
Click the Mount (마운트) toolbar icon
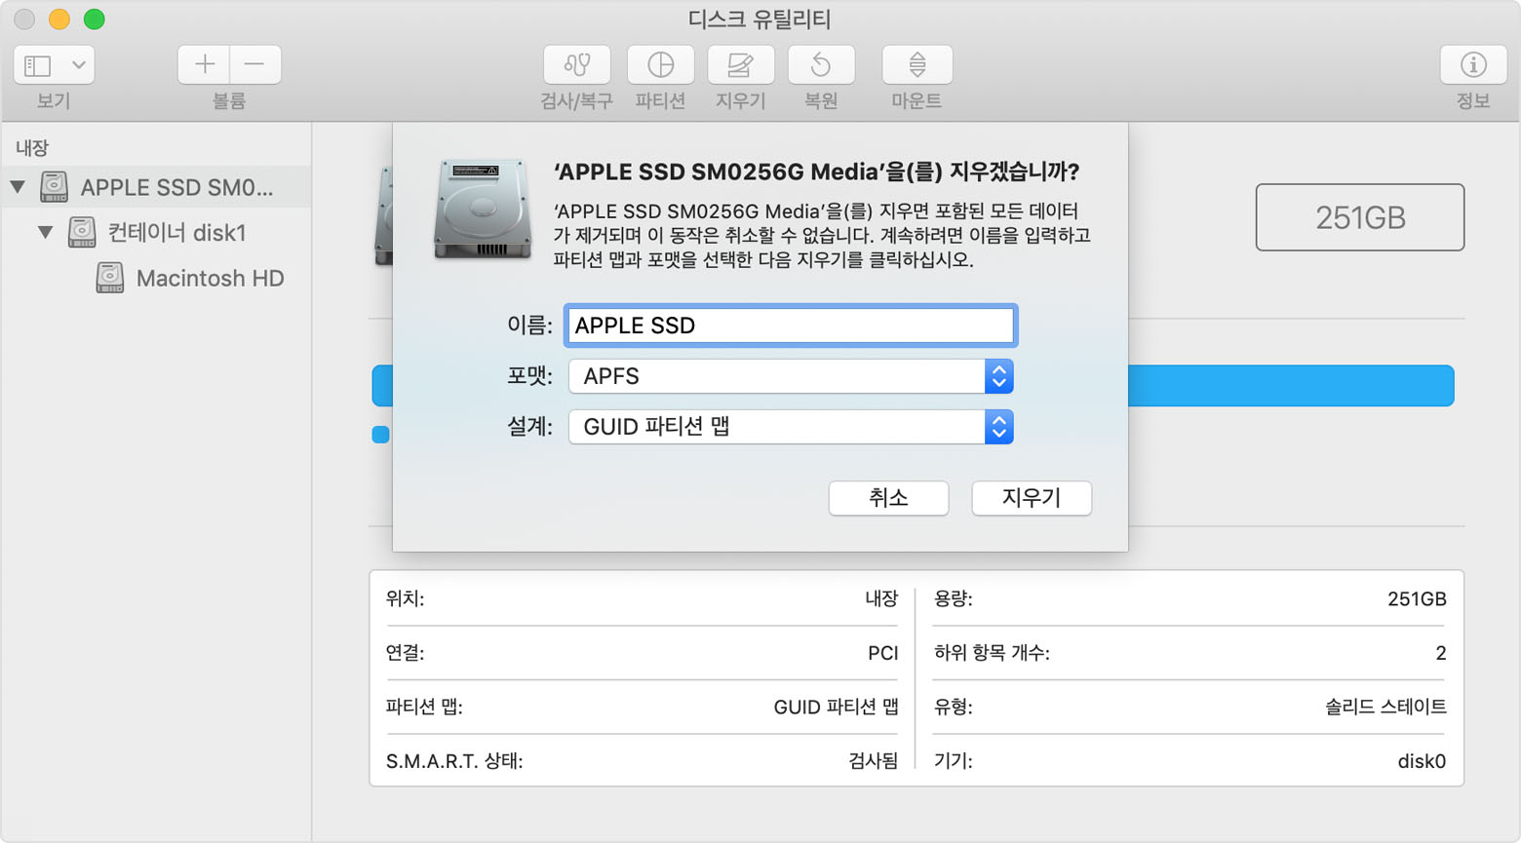[x=917, y=65]
